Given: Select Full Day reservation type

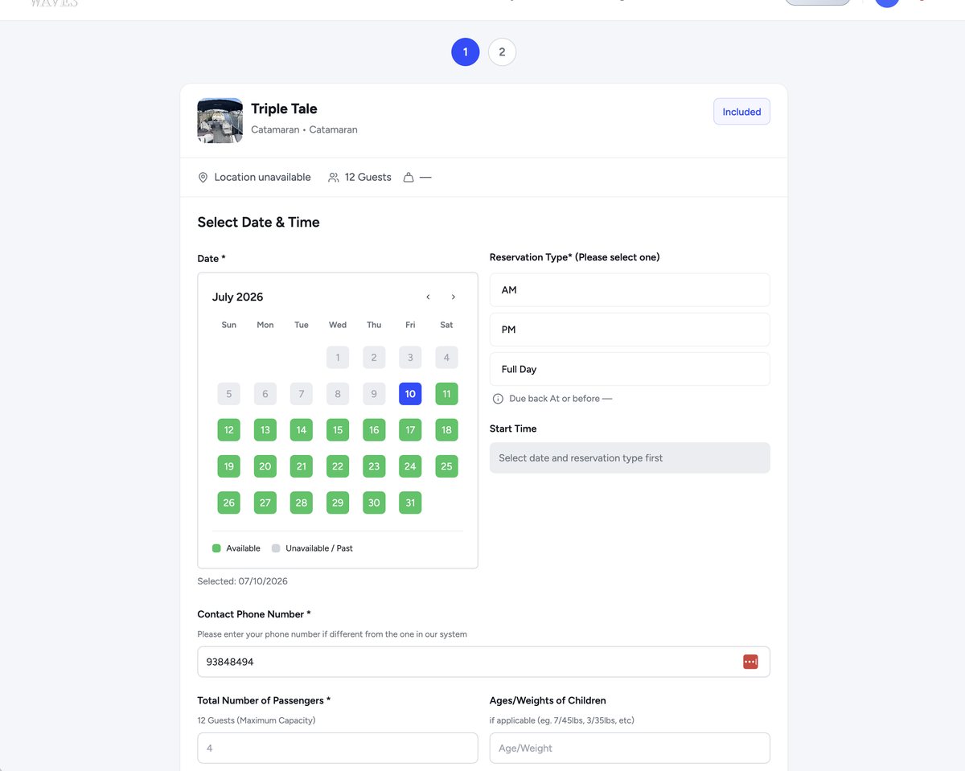Looking at the screenshot, I should 630,369.
